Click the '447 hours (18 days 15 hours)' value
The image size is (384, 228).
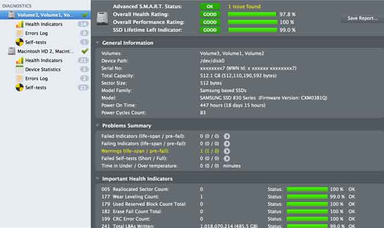tap(233, 105)
